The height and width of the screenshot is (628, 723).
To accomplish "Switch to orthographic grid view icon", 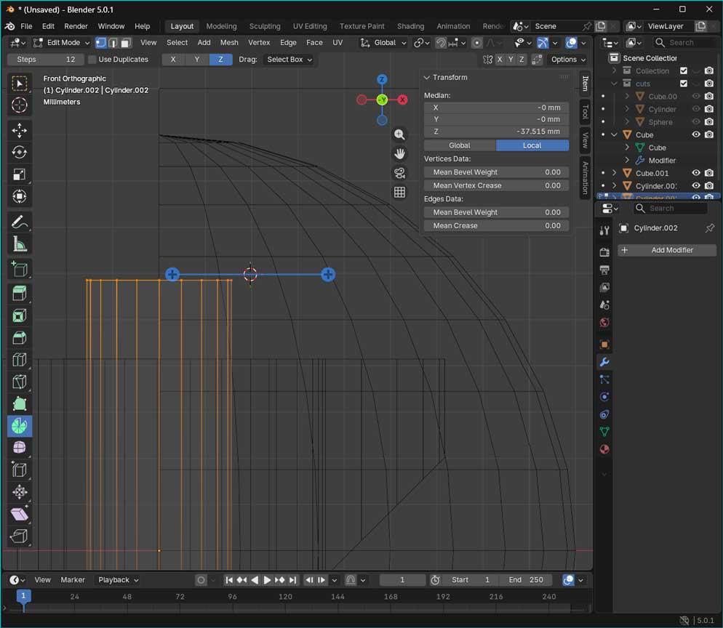I will [x=399, y=193].
